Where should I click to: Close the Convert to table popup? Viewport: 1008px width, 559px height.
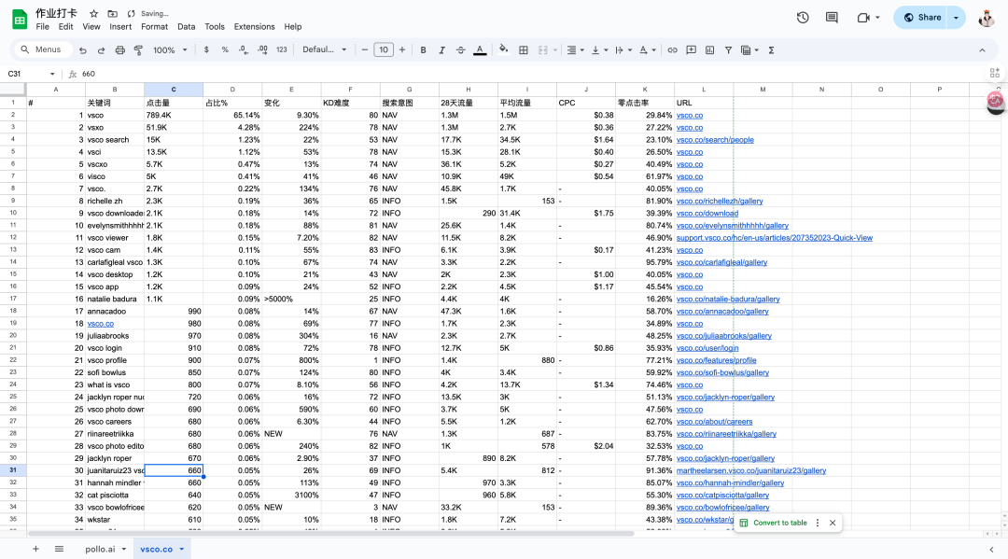[833, 523]
